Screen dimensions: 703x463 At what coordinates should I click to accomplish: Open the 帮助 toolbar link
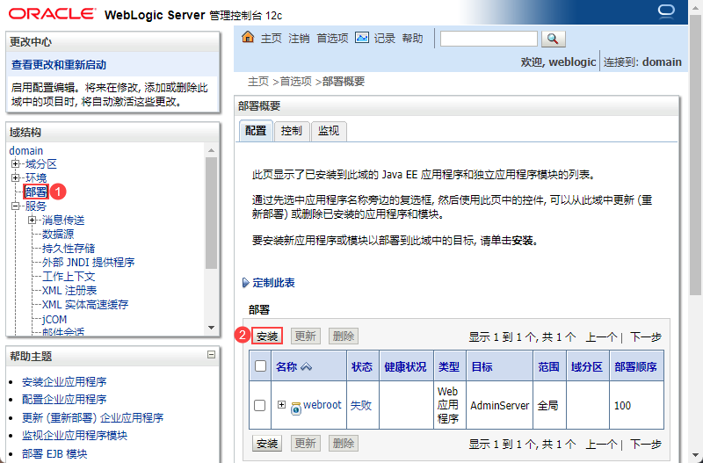(x=412, y=38)
